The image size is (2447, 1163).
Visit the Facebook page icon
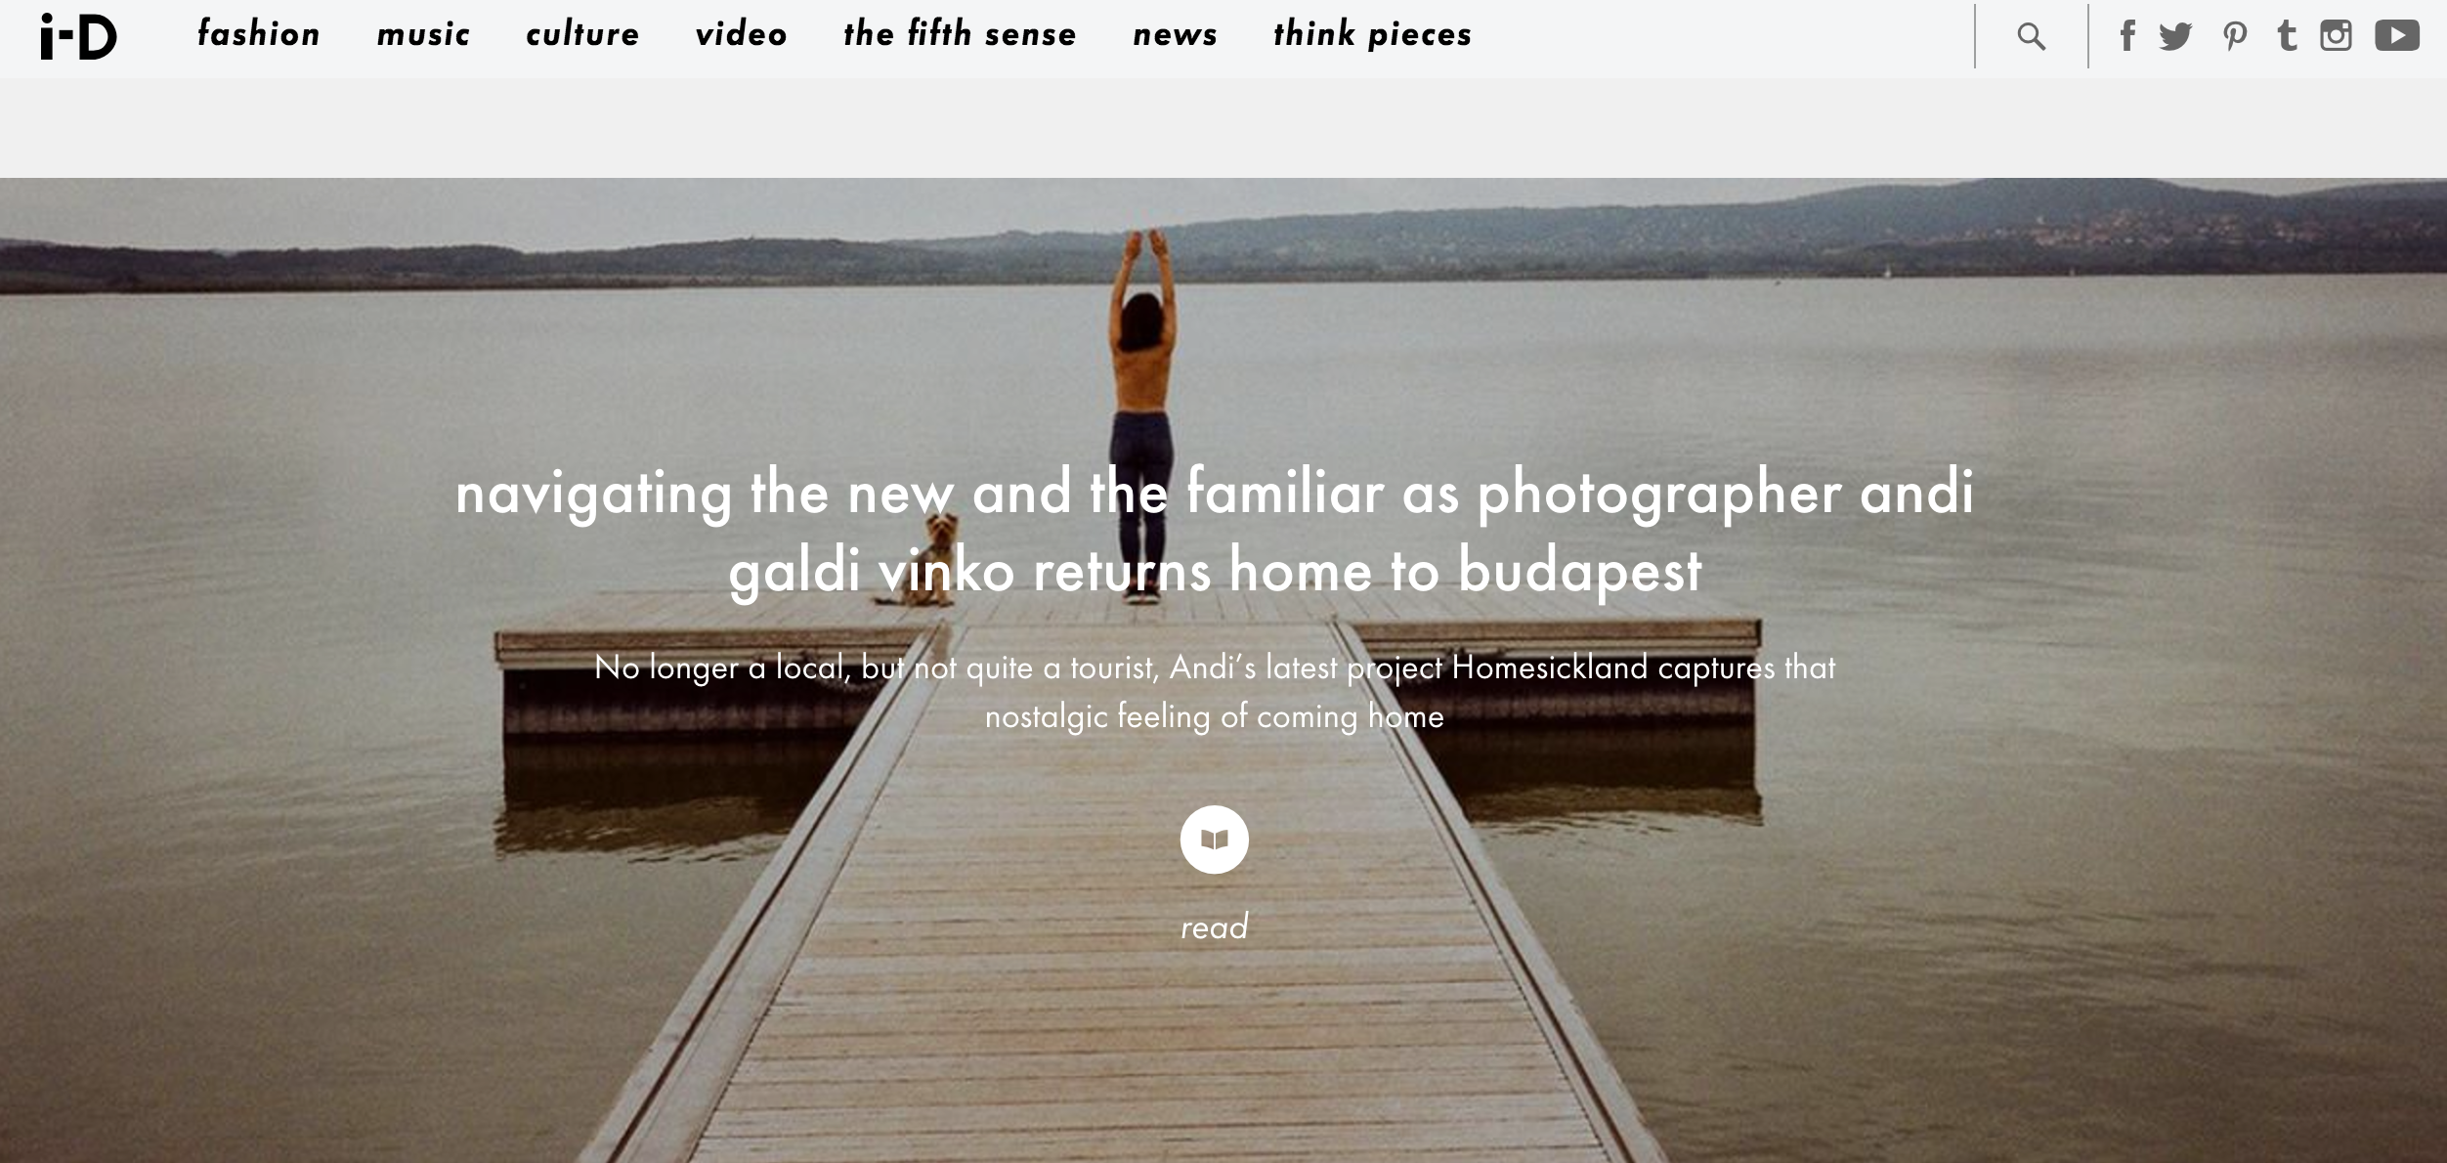tap(2126, 36)
